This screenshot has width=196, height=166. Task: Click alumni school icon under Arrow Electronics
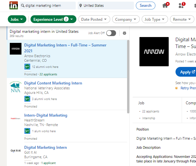27,67
